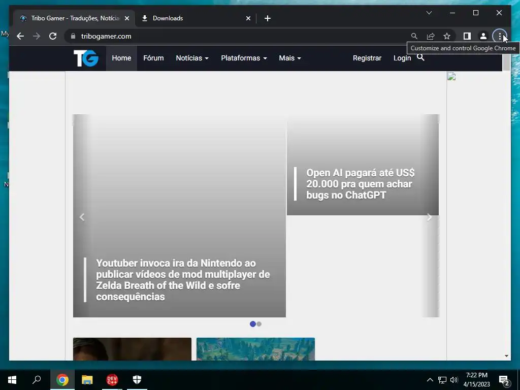View site info via the padlock icon
This screenshot has width=520, height=390.
[x=73, y=36]
